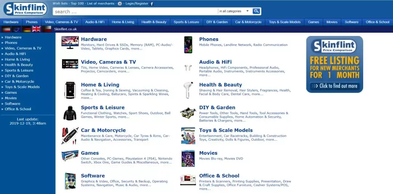Open Health & Beauty via hair removal device image

188,90
